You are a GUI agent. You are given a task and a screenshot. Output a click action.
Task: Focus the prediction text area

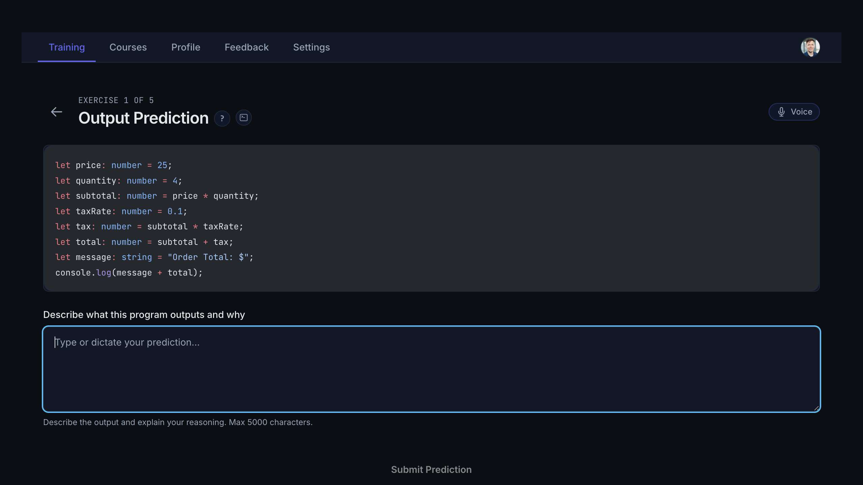pos(431,370)
